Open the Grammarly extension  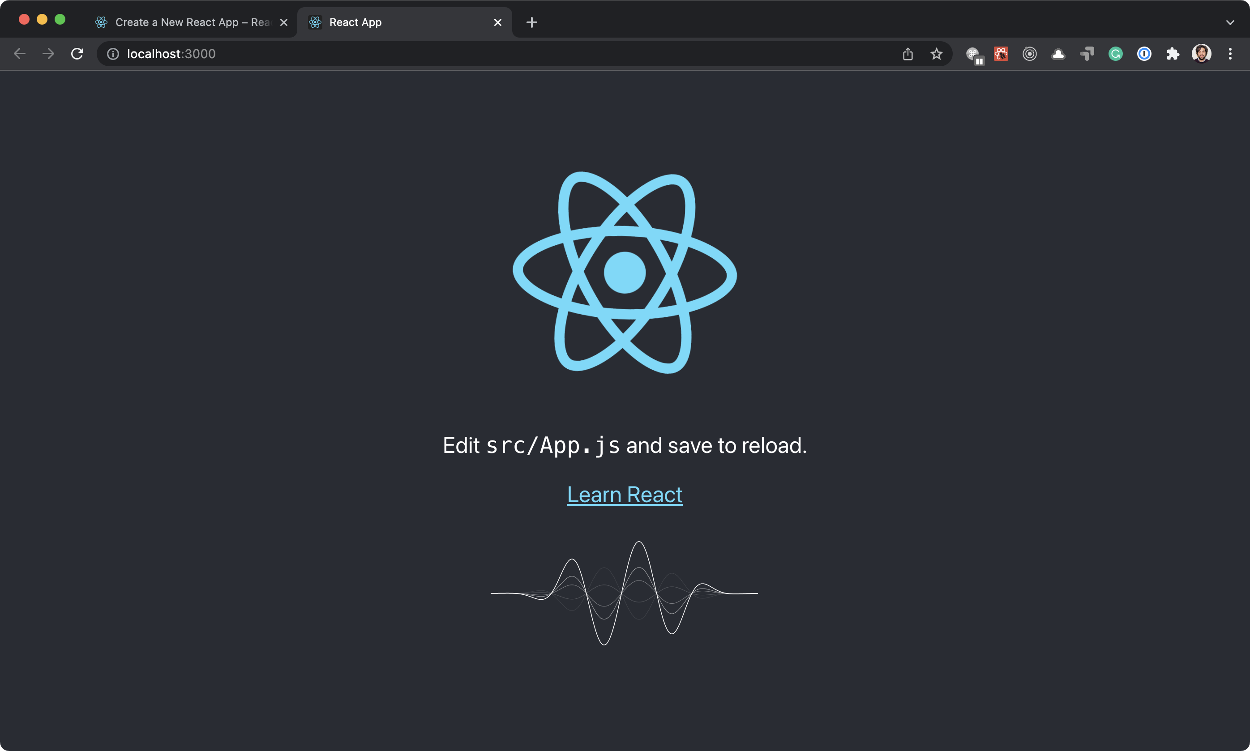[1115, 54]
